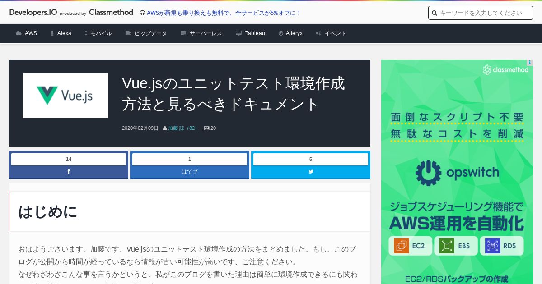542x284 pixels.
Task: Open the AWS 5% off announcement link
Action: click(224, 13)
